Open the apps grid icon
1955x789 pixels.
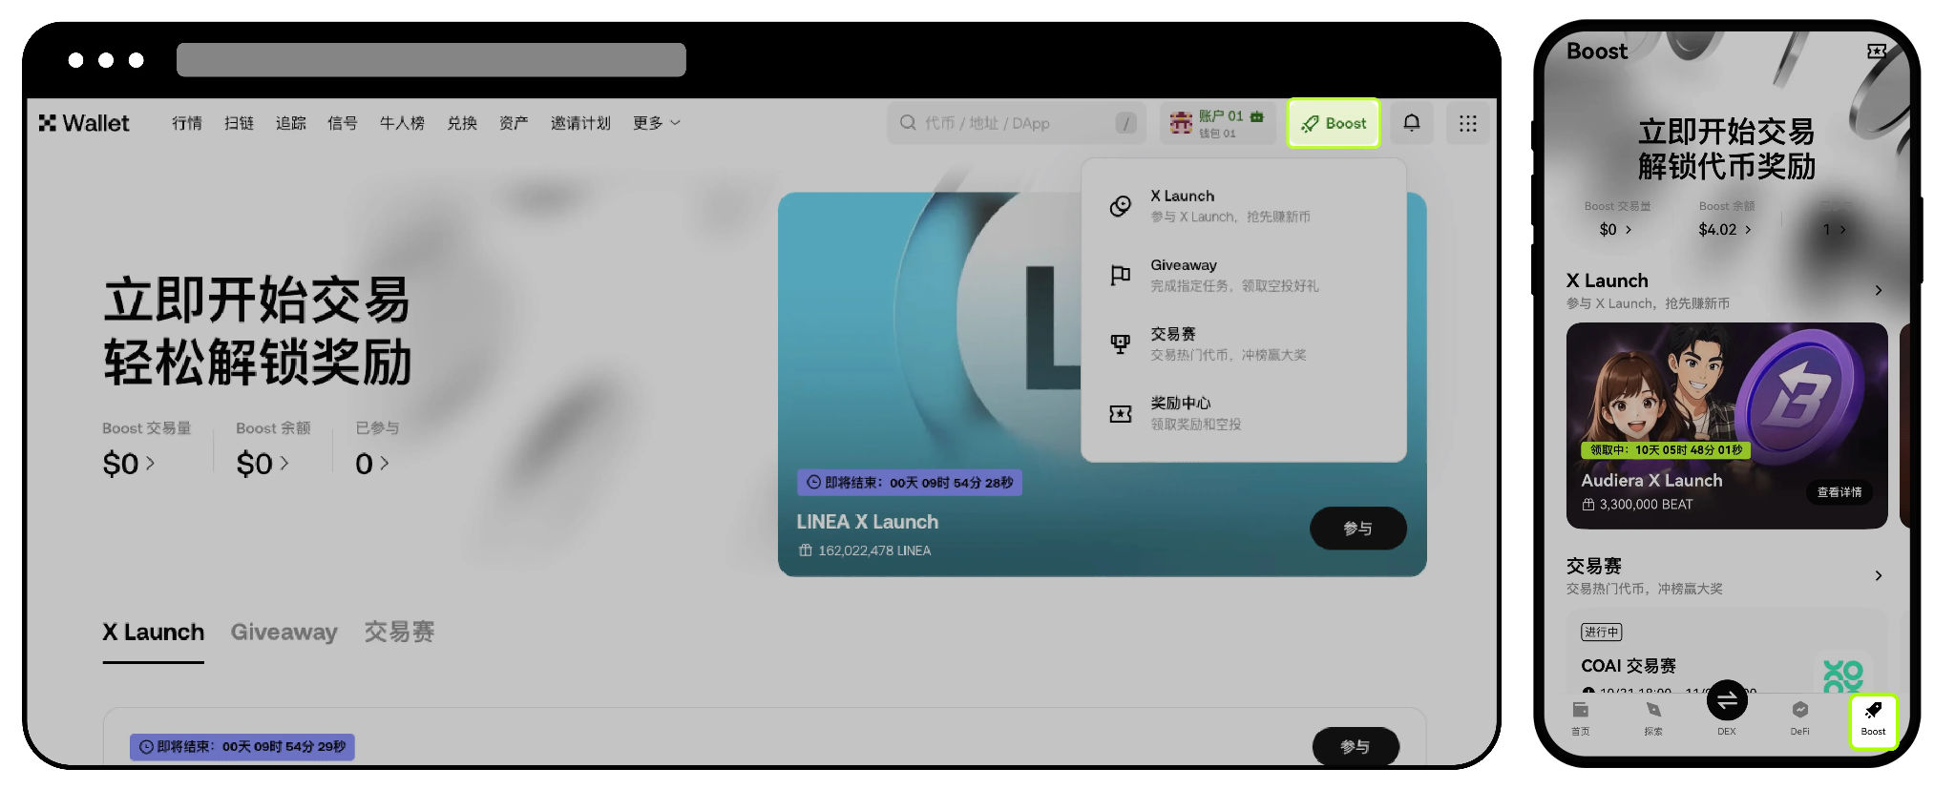point(1468,123)
